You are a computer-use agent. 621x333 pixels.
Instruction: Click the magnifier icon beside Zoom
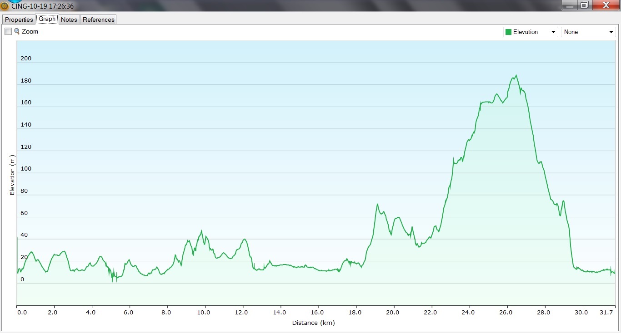pyautogui.click(x=17, y=31)
